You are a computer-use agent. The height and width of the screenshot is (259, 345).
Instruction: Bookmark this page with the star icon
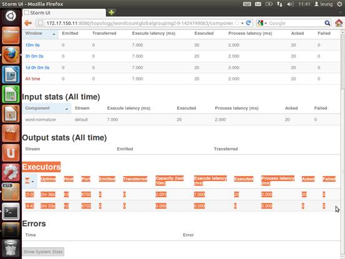(236, 23)
